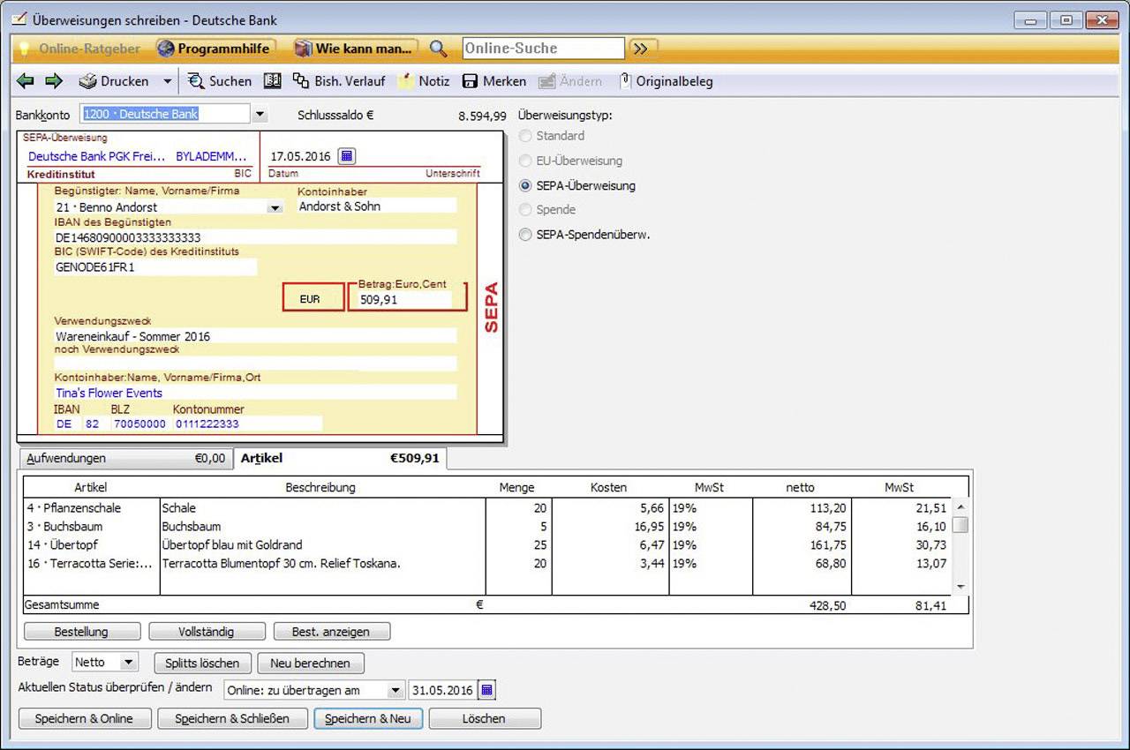The width and height of the screenshot is (1130, 750).
Task: Click the date field 31.05.2016
Action: (x=442, y=690)
